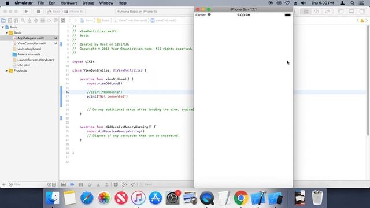Open the Hardware menu
This screenshot has width=370, height=208.
point(69,3)
